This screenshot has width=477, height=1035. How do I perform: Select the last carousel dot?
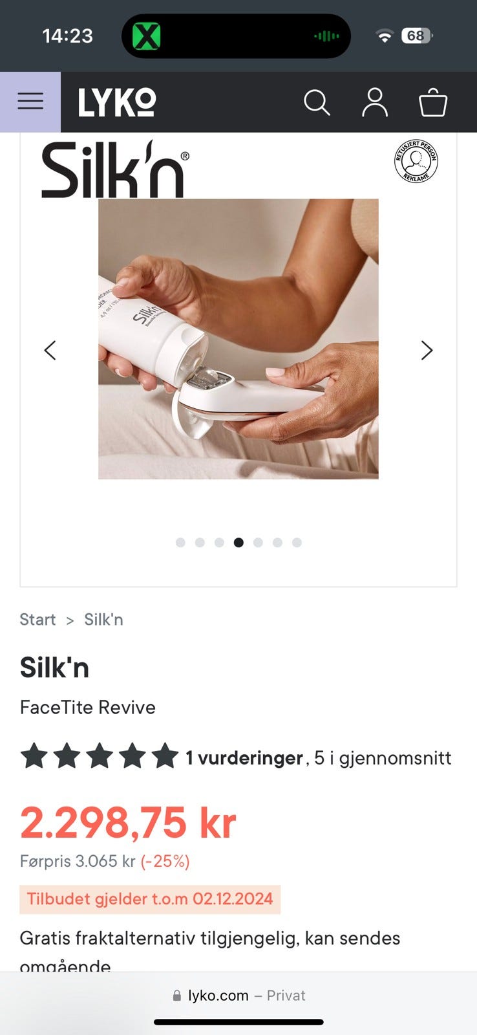tap(297, 543)
